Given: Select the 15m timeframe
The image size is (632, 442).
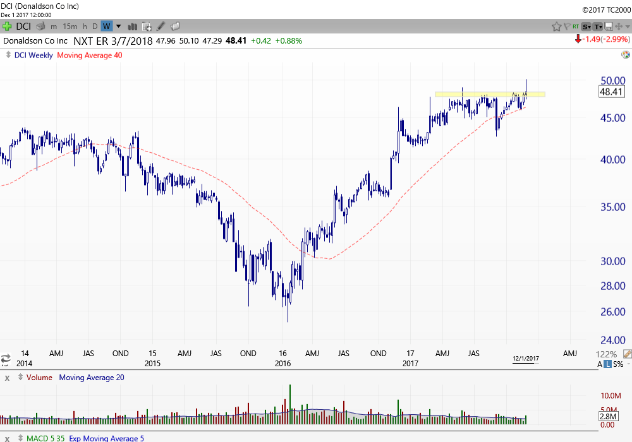Looking at the screenshot, I should tap(70, 26).
